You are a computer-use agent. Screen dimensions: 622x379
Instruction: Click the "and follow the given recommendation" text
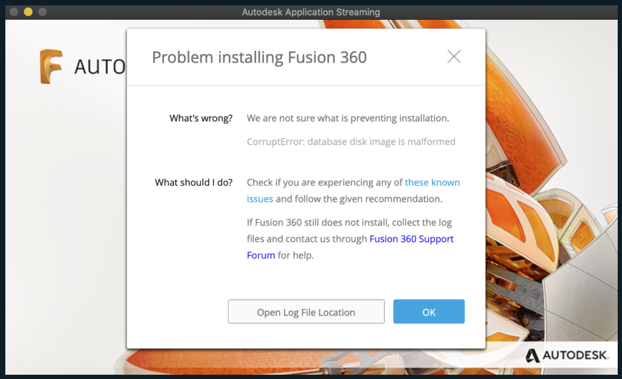(x=359, y=199)
